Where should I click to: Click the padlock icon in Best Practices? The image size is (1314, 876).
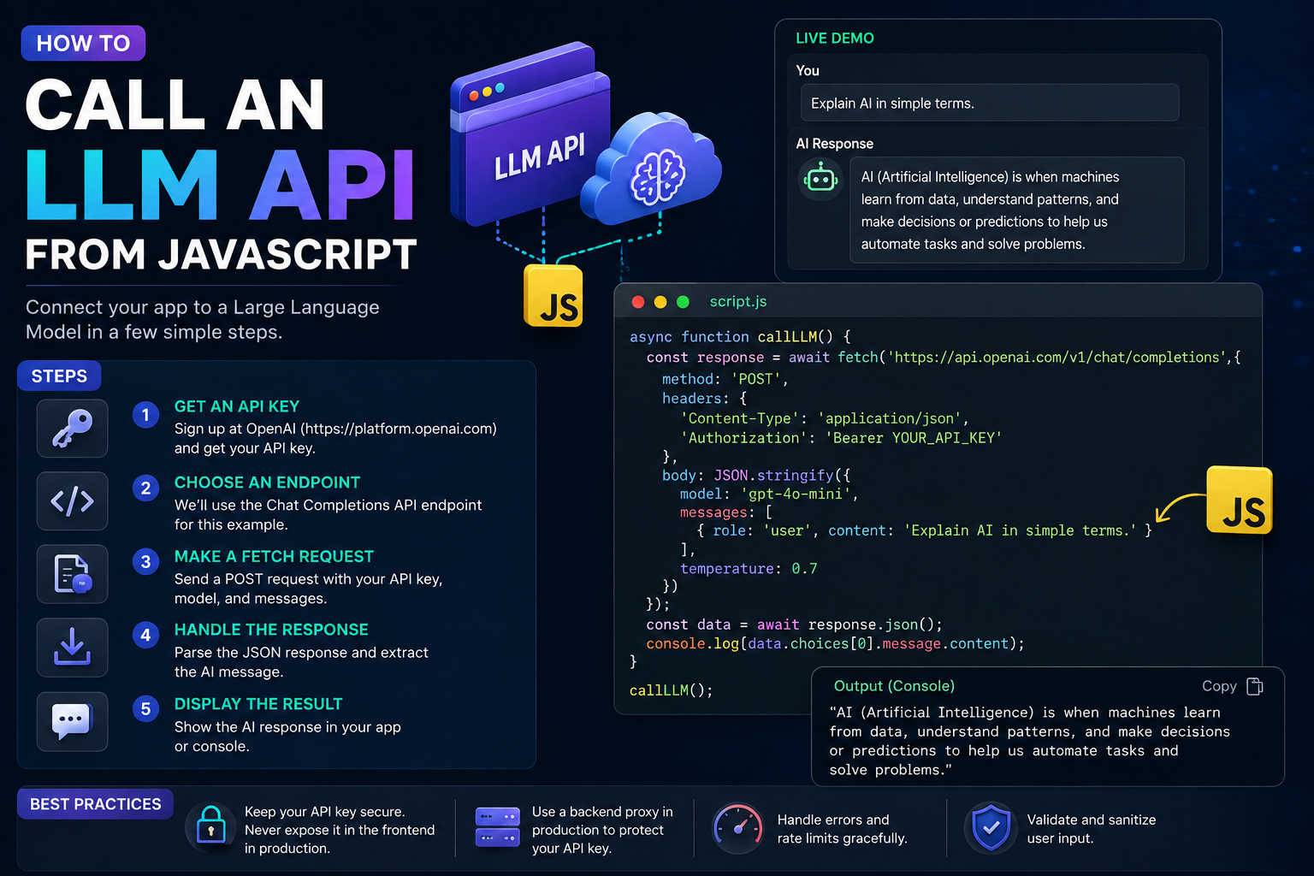click(x=210, y=827)
